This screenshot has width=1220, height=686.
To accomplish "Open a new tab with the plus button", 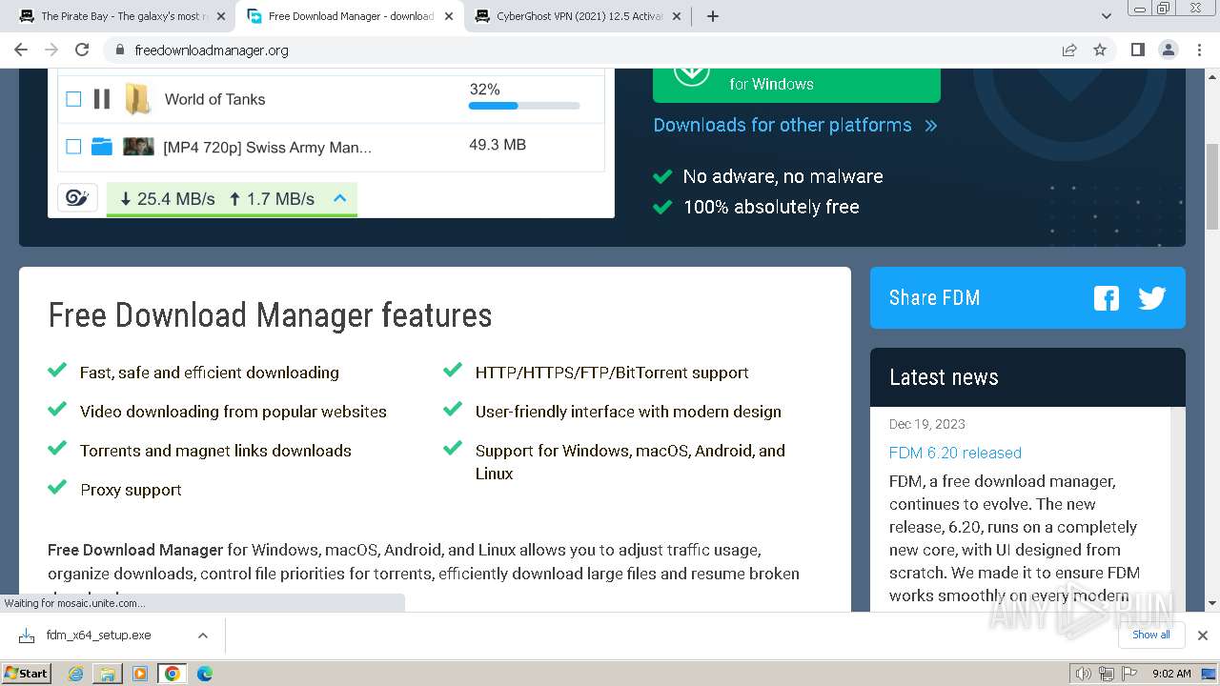I will point(713,16).
